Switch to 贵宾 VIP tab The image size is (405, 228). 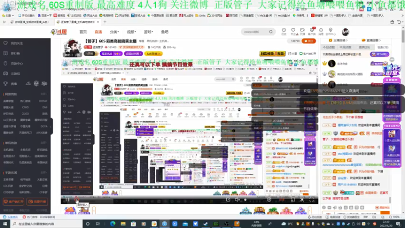pyautogui.click(x=364, y=47)
